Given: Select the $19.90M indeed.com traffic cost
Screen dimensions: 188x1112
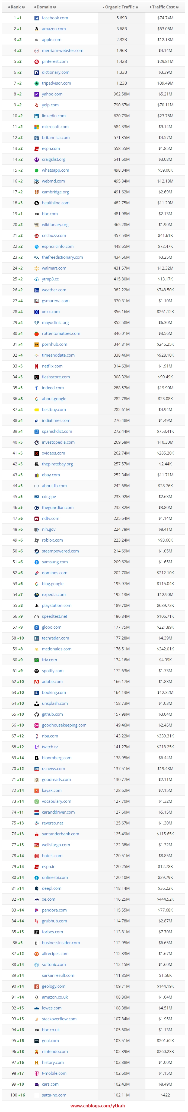Looking at the screenshot, I should [x=166, y=388].
